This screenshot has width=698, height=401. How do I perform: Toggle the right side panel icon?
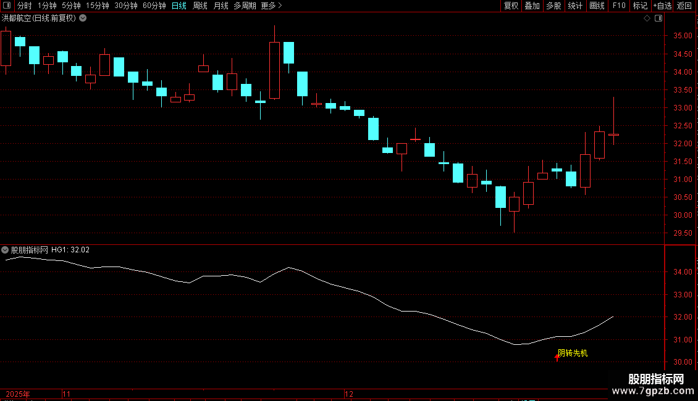(x=658, y=19)
